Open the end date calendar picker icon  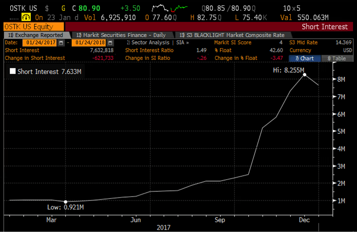110,43
